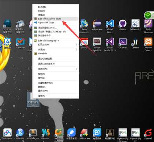Click the checkmark TChecker-style desktop icon
This screenshot has height=142, width=154.
[x=20, y=43]
